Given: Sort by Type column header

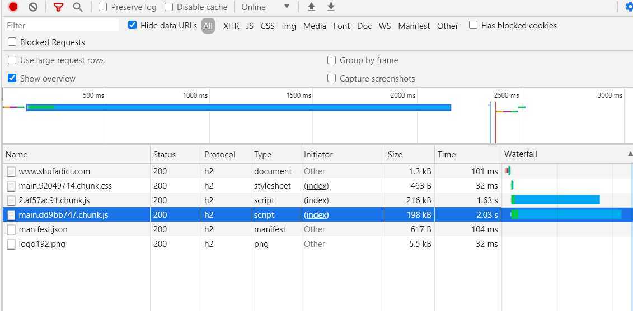Looking at the screenshot, I should pyautogui.click(x=276, y=154).
